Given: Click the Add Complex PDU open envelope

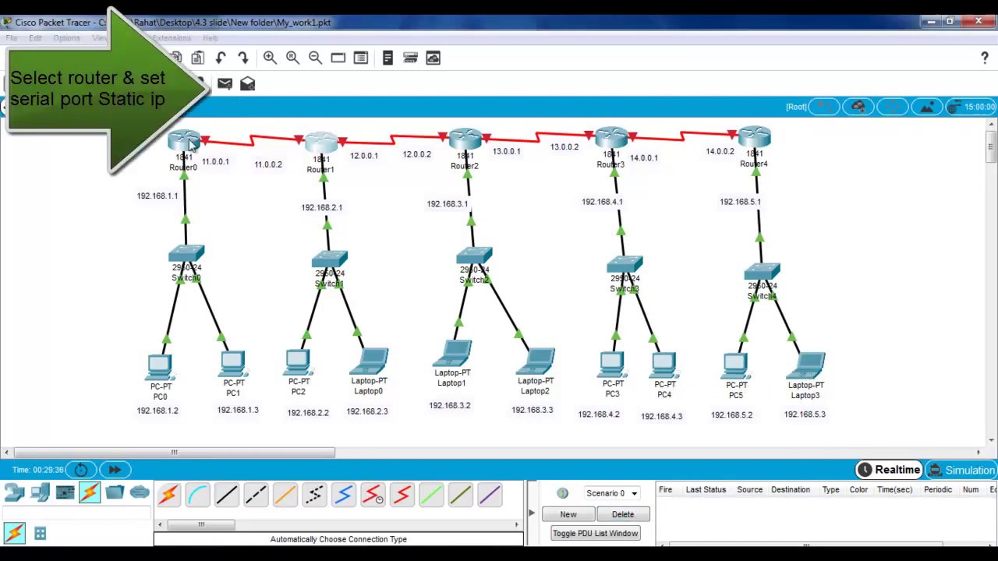Looking at the screenshot, I should 247,83.
